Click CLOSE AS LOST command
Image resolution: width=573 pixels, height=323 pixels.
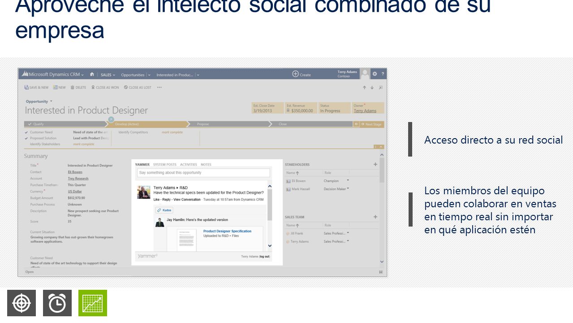coord(138,87)
